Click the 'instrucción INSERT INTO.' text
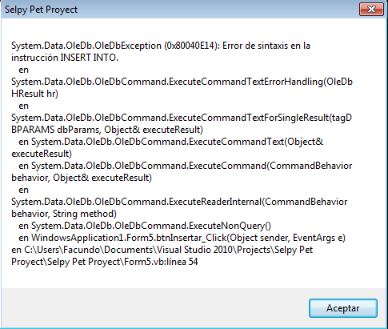Image resolution: width=388 pixels, height=329 pixels. point(65,58)
